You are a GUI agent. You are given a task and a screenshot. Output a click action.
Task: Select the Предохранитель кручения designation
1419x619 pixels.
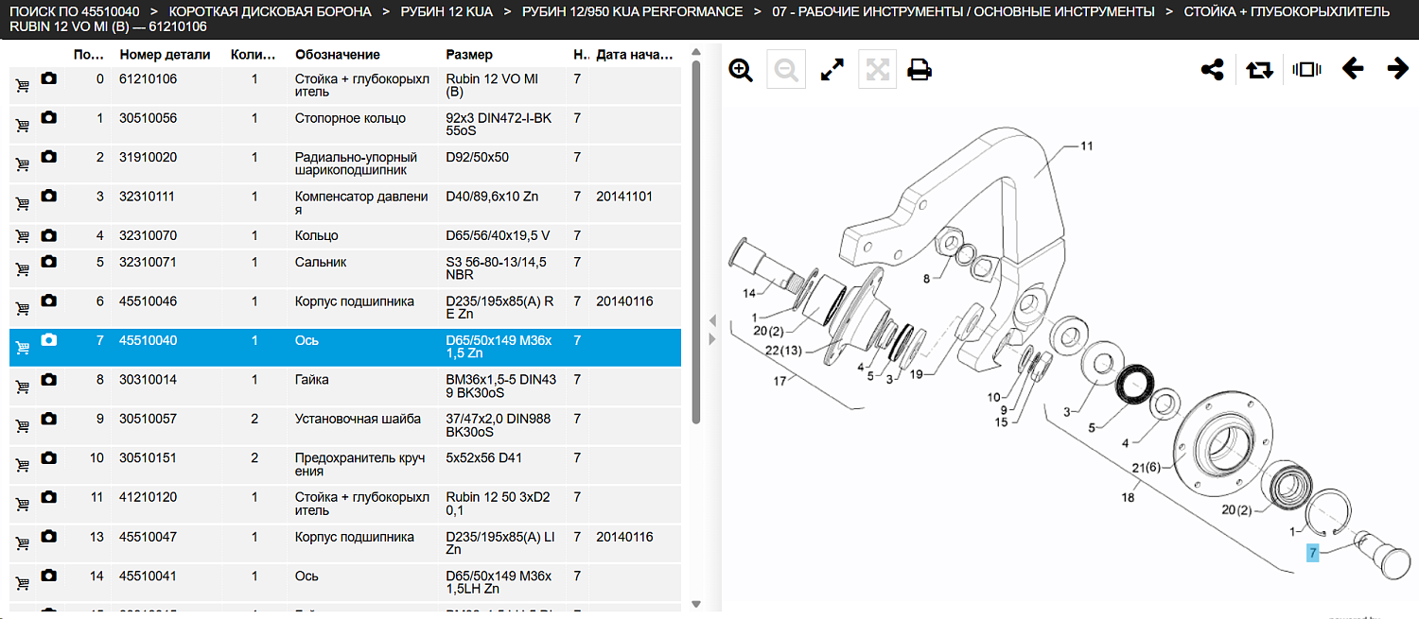pos(359,464)
